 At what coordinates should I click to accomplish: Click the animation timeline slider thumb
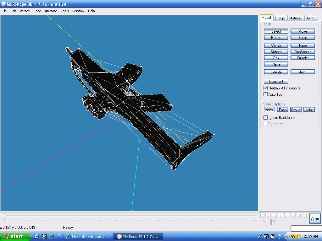[x=4, y=216]
